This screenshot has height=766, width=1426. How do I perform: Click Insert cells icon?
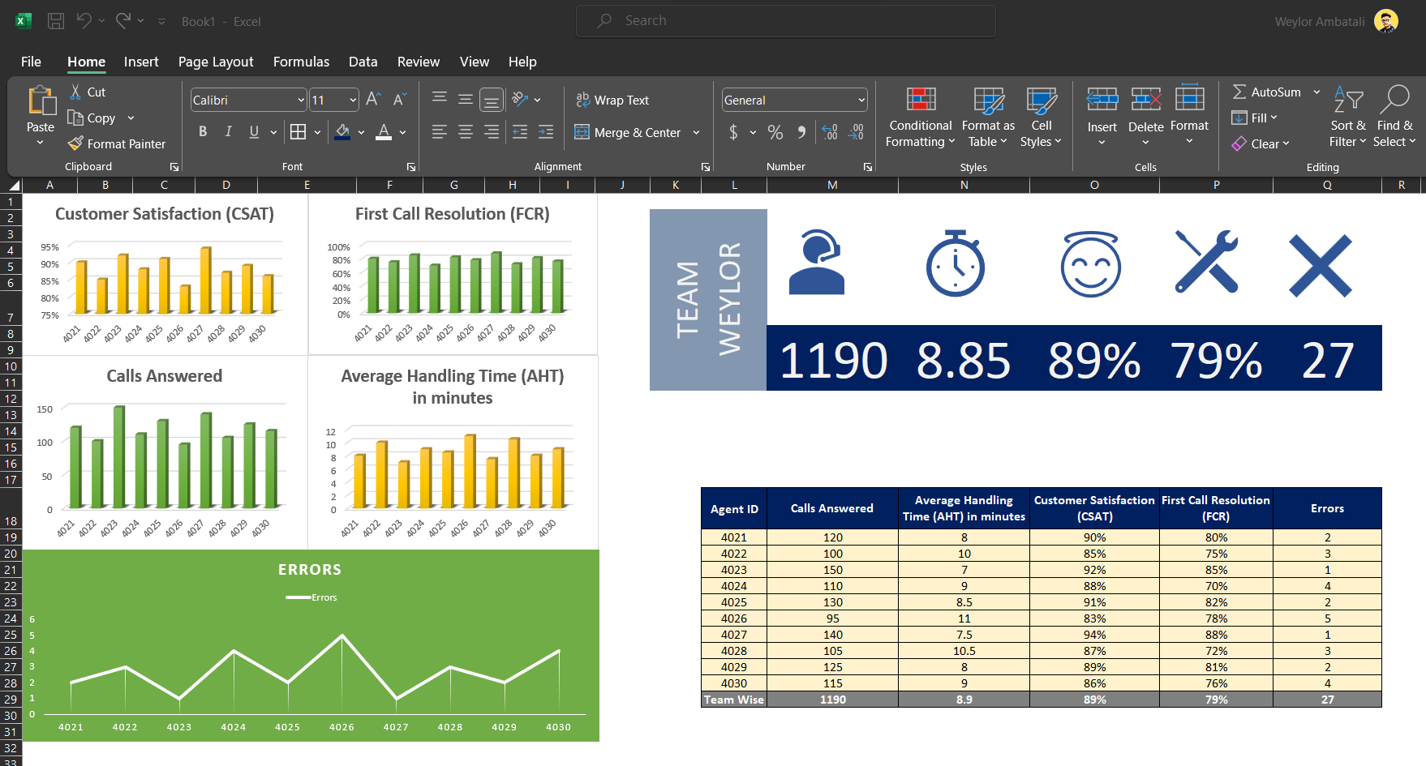1102,100
